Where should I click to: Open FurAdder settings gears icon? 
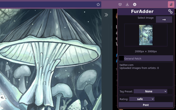(170, 11)
